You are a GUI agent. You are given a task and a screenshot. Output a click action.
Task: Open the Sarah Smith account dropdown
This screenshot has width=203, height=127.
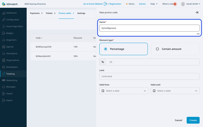point(193,4)
